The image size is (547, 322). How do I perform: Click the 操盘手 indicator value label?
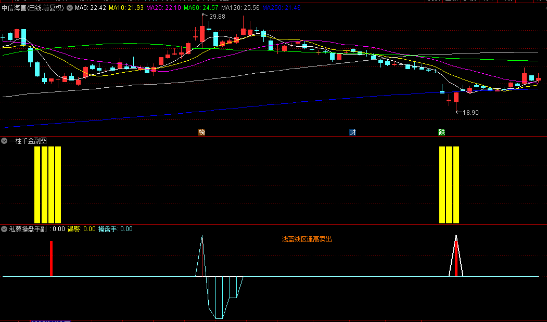click(x=115, y=229)
